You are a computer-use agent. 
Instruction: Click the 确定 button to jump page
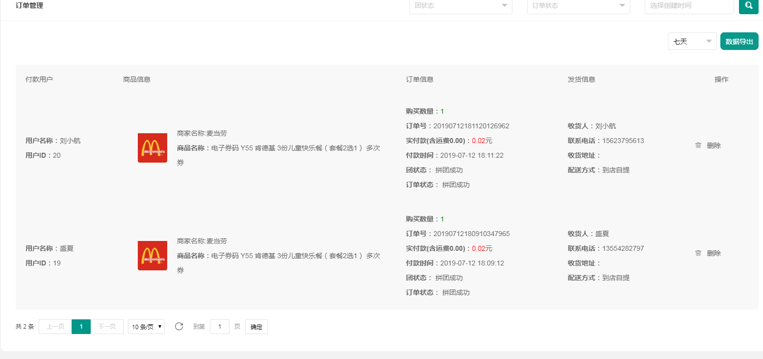[x=256, y=327]
